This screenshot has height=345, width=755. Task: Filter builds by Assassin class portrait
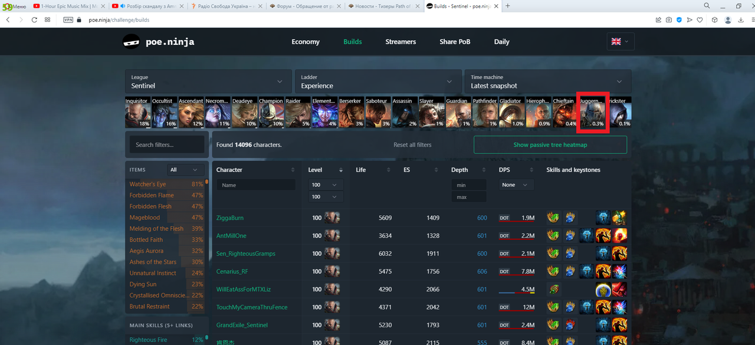tap(404, 112)
